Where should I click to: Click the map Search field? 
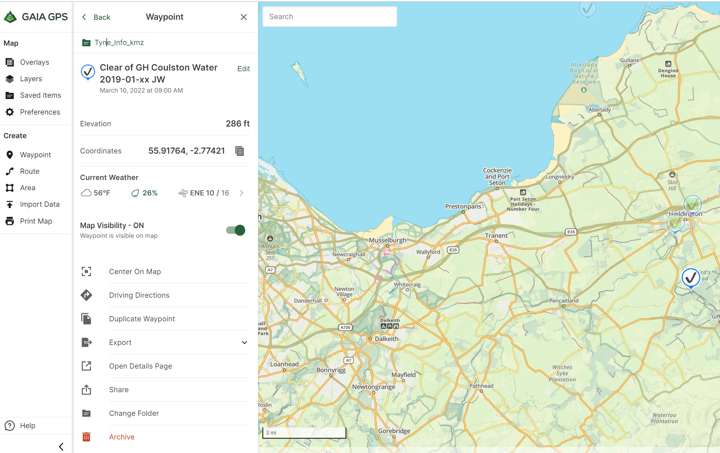pyautogui.click(x=329, y=17)
